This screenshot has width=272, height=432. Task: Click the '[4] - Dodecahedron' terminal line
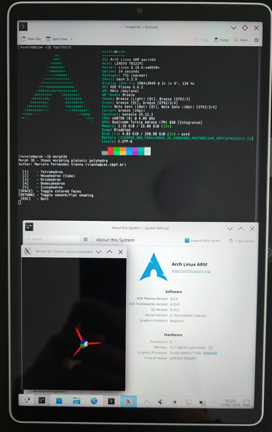tap(44, 184)
